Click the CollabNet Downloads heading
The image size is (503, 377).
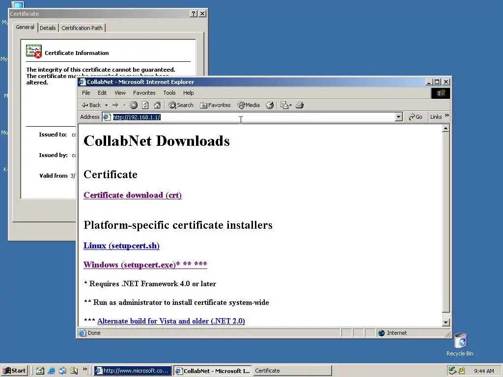[x=157, y=141]
